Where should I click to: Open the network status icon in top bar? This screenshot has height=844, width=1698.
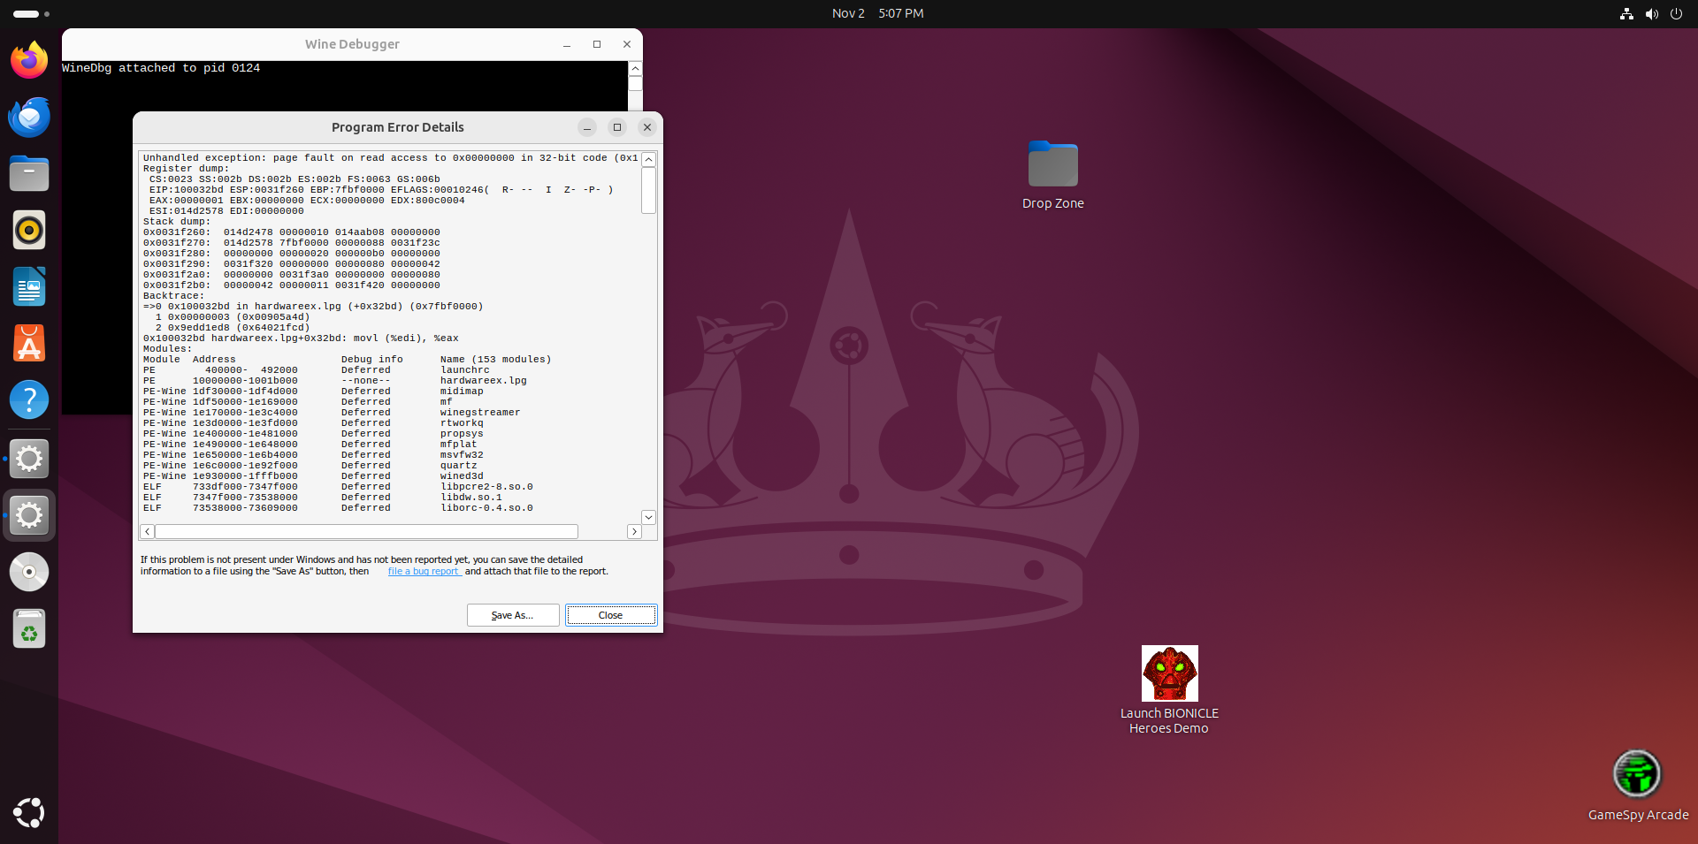click(x=1626, y=14)
